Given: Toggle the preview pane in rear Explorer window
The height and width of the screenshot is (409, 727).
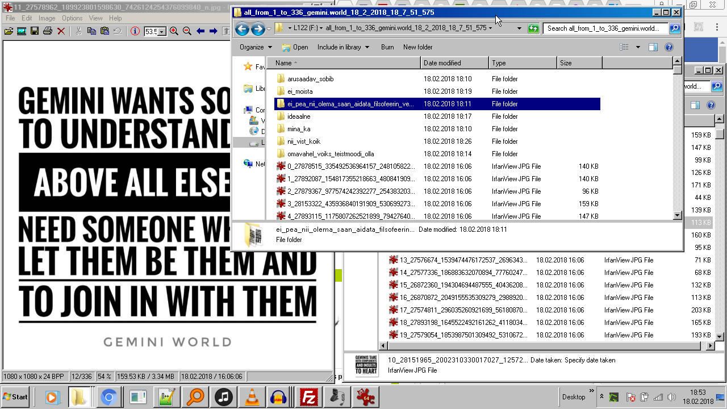Looking at the screenshot, I should [695, 105].
